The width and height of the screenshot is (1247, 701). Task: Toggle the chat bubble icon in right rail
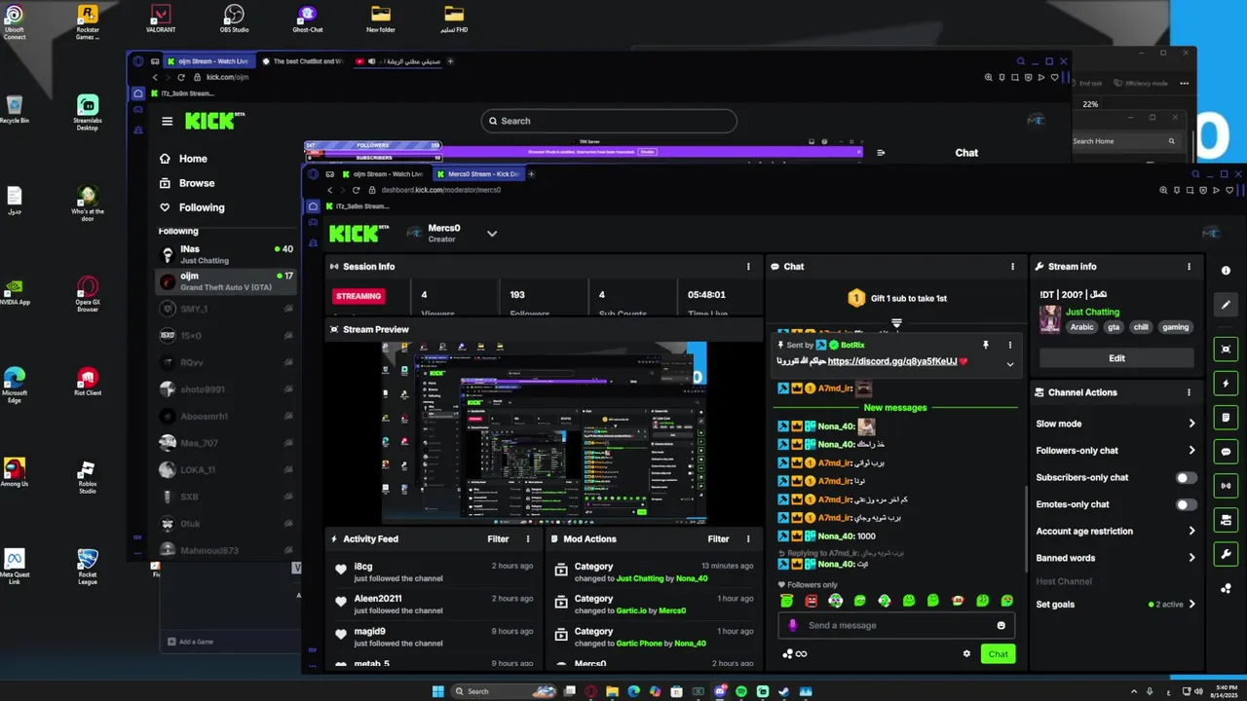click(x=1226, y=452)
